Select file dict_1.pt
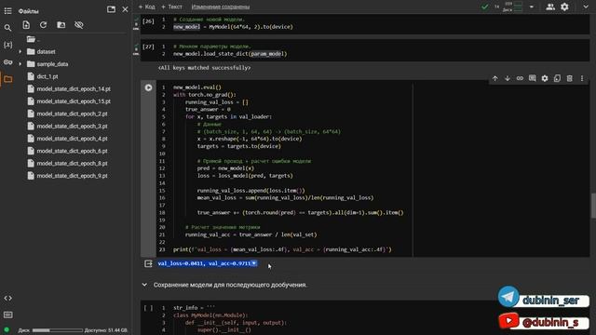 click(47, 76)
